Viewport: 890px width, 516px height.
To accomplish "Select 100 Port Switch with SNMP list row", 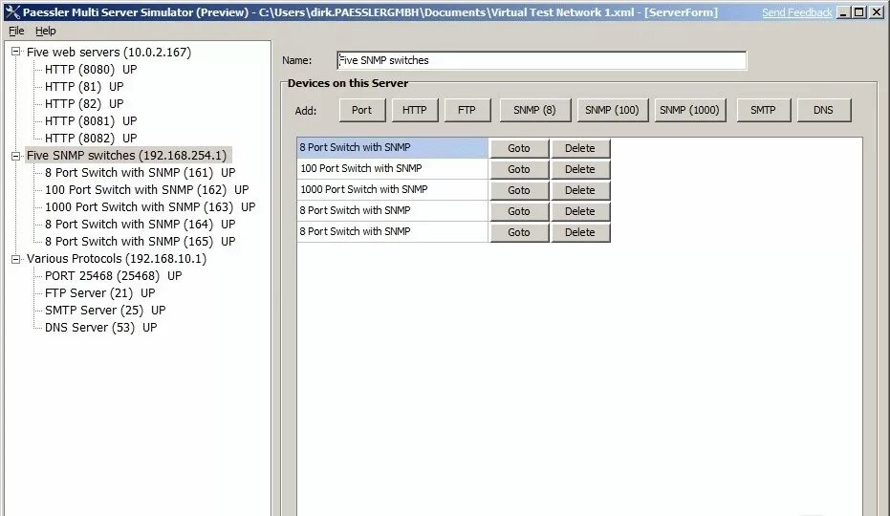I will (392, 168).
